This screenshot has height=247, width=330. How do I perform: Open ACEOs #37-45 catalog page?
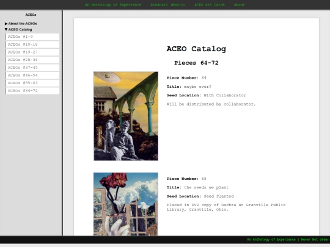click(x=32, y=68)
